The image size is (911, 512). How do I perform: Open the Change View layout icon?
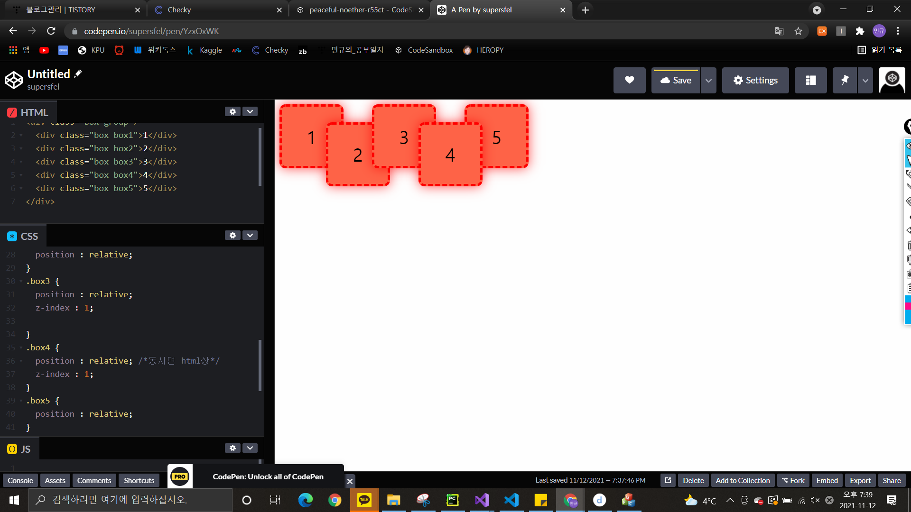click(x=810, y=80)
